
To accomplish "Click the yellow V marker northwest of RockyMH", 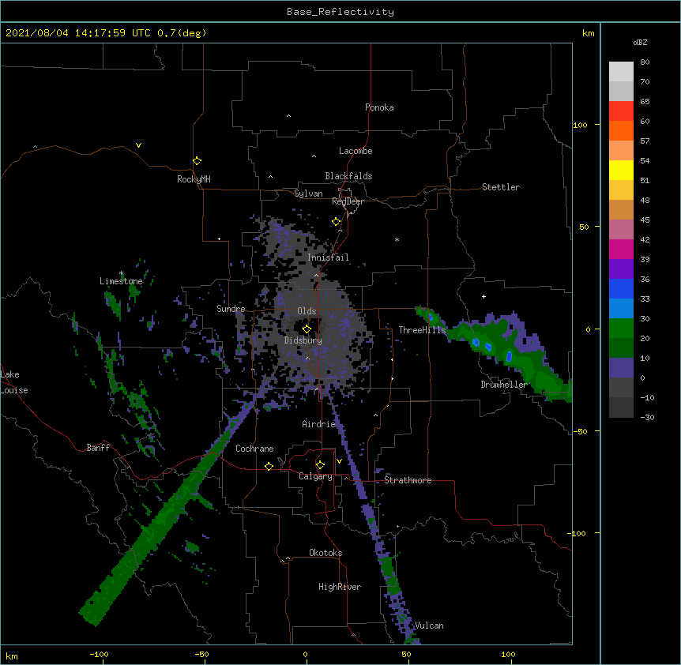I will 138,145.
